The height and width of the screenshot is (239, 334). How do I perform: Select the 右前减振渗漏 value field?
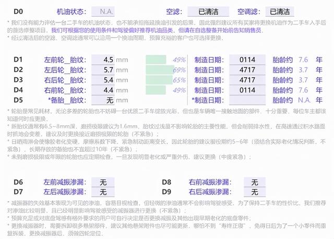click(254, 182)
